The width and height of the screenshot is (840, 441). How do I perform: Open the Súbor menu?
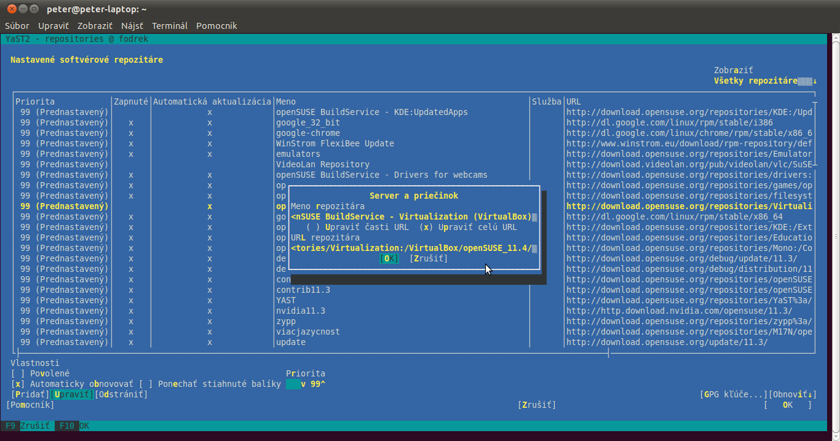click(x=17, y=26)
